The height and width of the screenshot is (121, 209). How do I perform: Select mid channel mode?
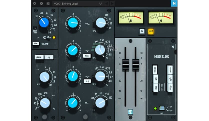point(155,87)
